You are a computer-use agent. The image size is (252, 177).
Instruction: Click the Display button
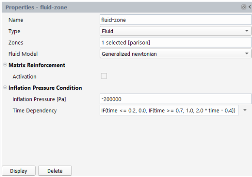point(19,171)
